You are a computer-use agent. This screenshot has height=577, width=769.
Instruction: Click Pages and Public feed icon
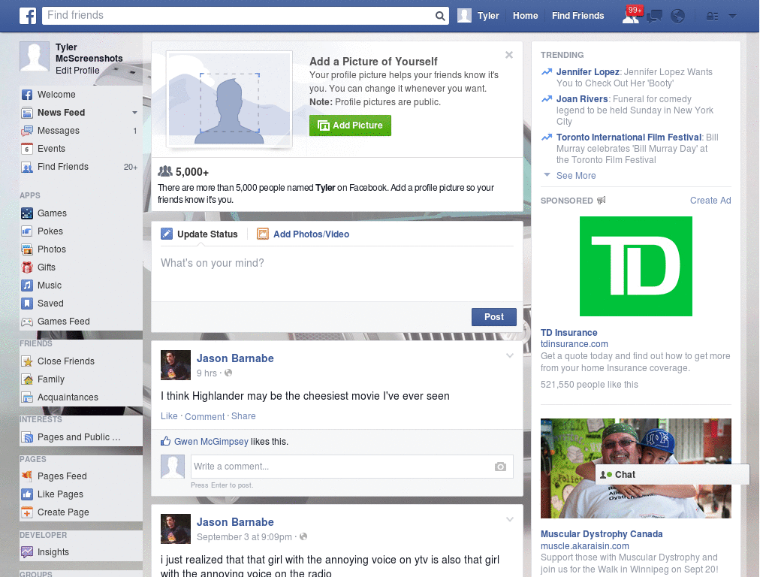27,437
